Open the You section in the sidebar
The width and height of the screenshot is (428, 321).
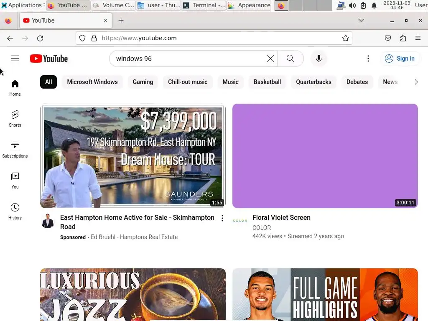coord(15,181)
